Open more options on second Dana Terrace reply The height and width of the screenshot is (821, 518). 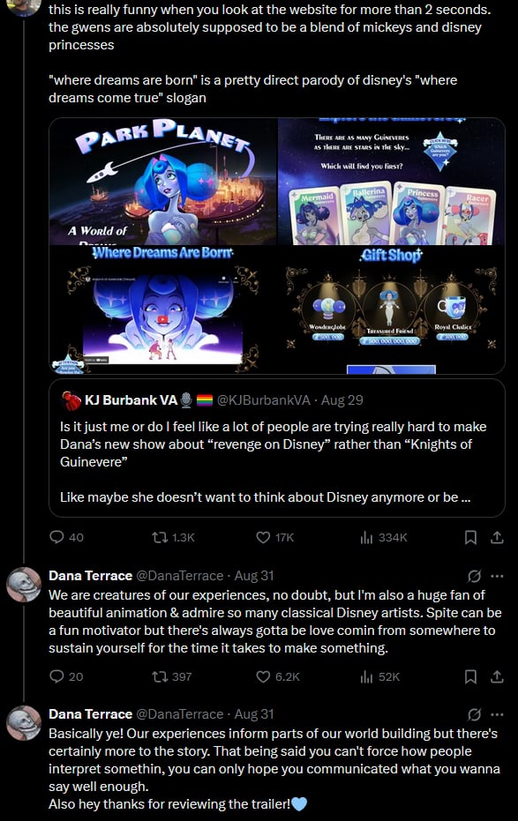coord(497,714)
